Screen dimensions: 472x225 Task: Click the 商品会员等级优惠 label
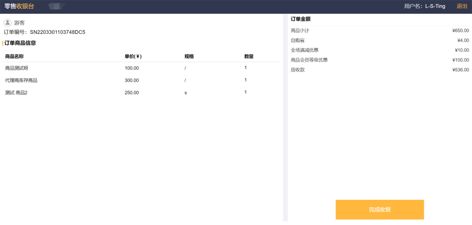[x=309, y=60]
